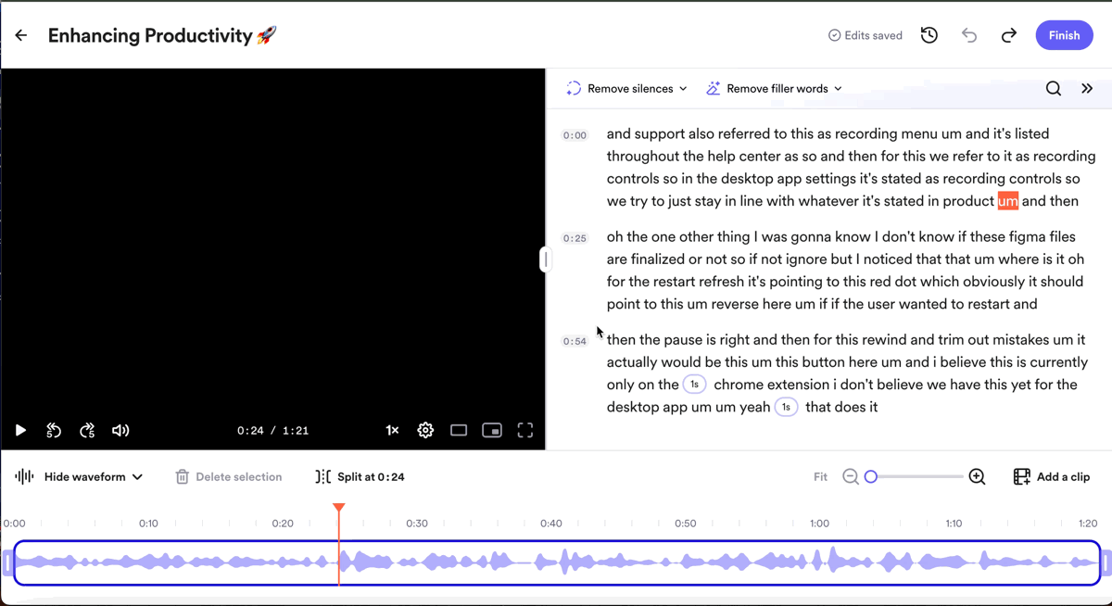Screen dimensions: 1112x606
Task: Select the highlighted "um" in transcript
Action: (1007, 201)
